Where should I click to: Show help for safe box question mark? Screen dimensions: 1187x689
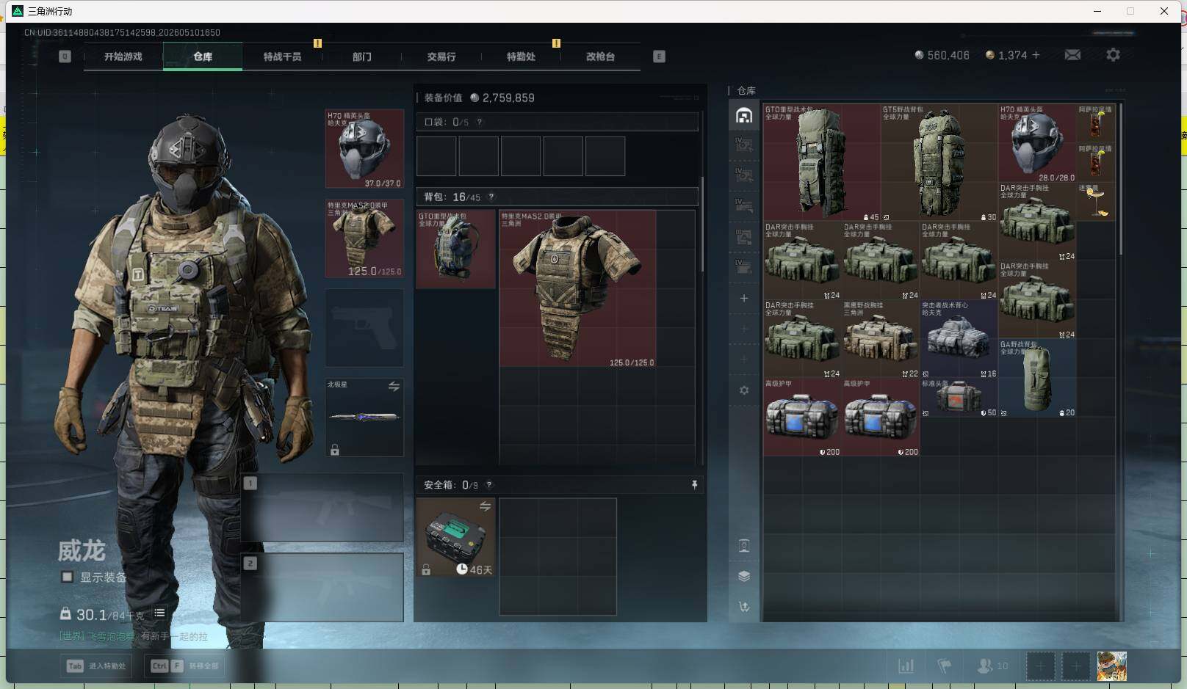pyautogui.click(x=489, y=484)
